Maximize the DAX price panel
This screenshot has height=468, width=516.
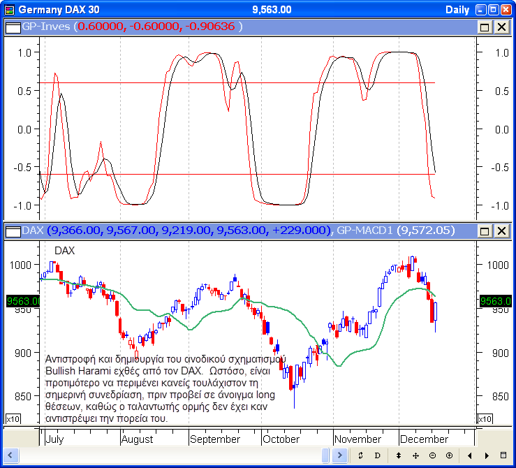coord(485,231)
